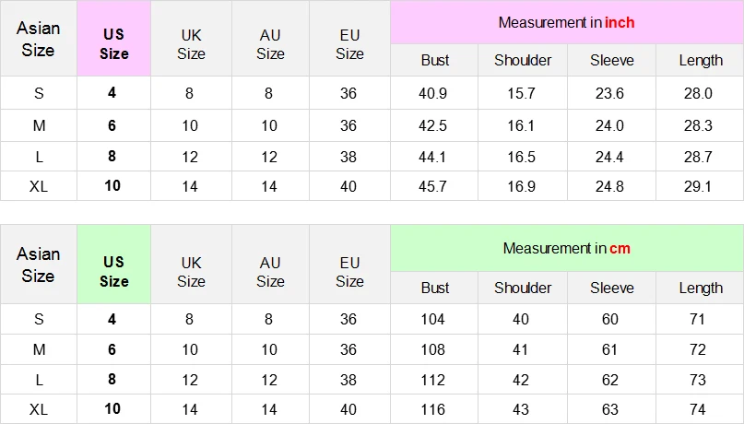The height and width of the screenshot is (424, 744).
Task: Click the Sleeve value 62 in cm table
Action: 611,380
